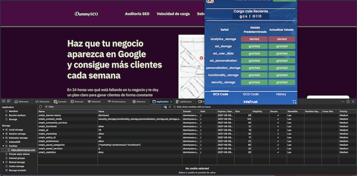The width and height of the screenshot is (357, 176).
Task: Select the cmplz_preferences cookie row
Action: (x=197, y=141)
